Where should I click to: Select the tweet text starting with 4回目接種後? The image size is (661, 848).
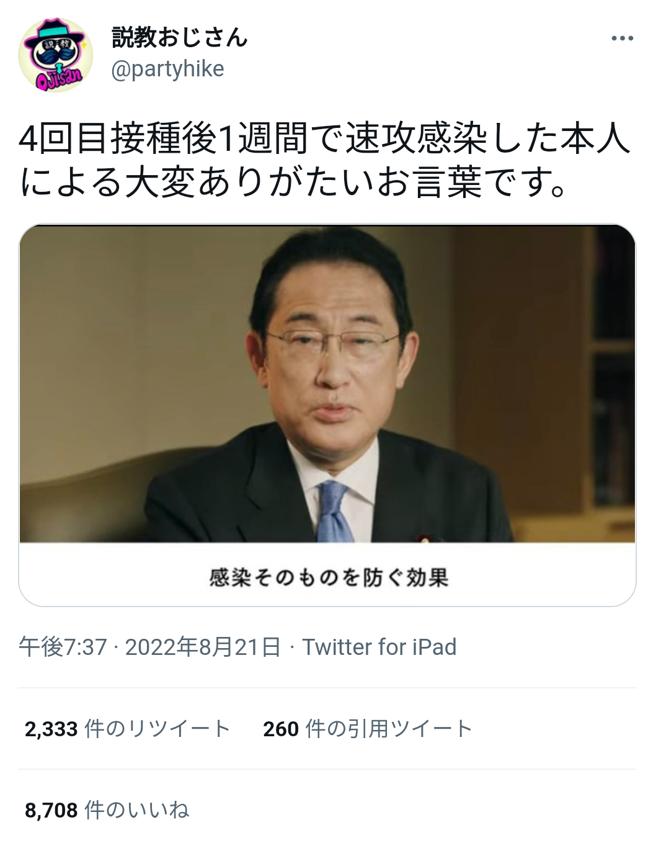324,160
